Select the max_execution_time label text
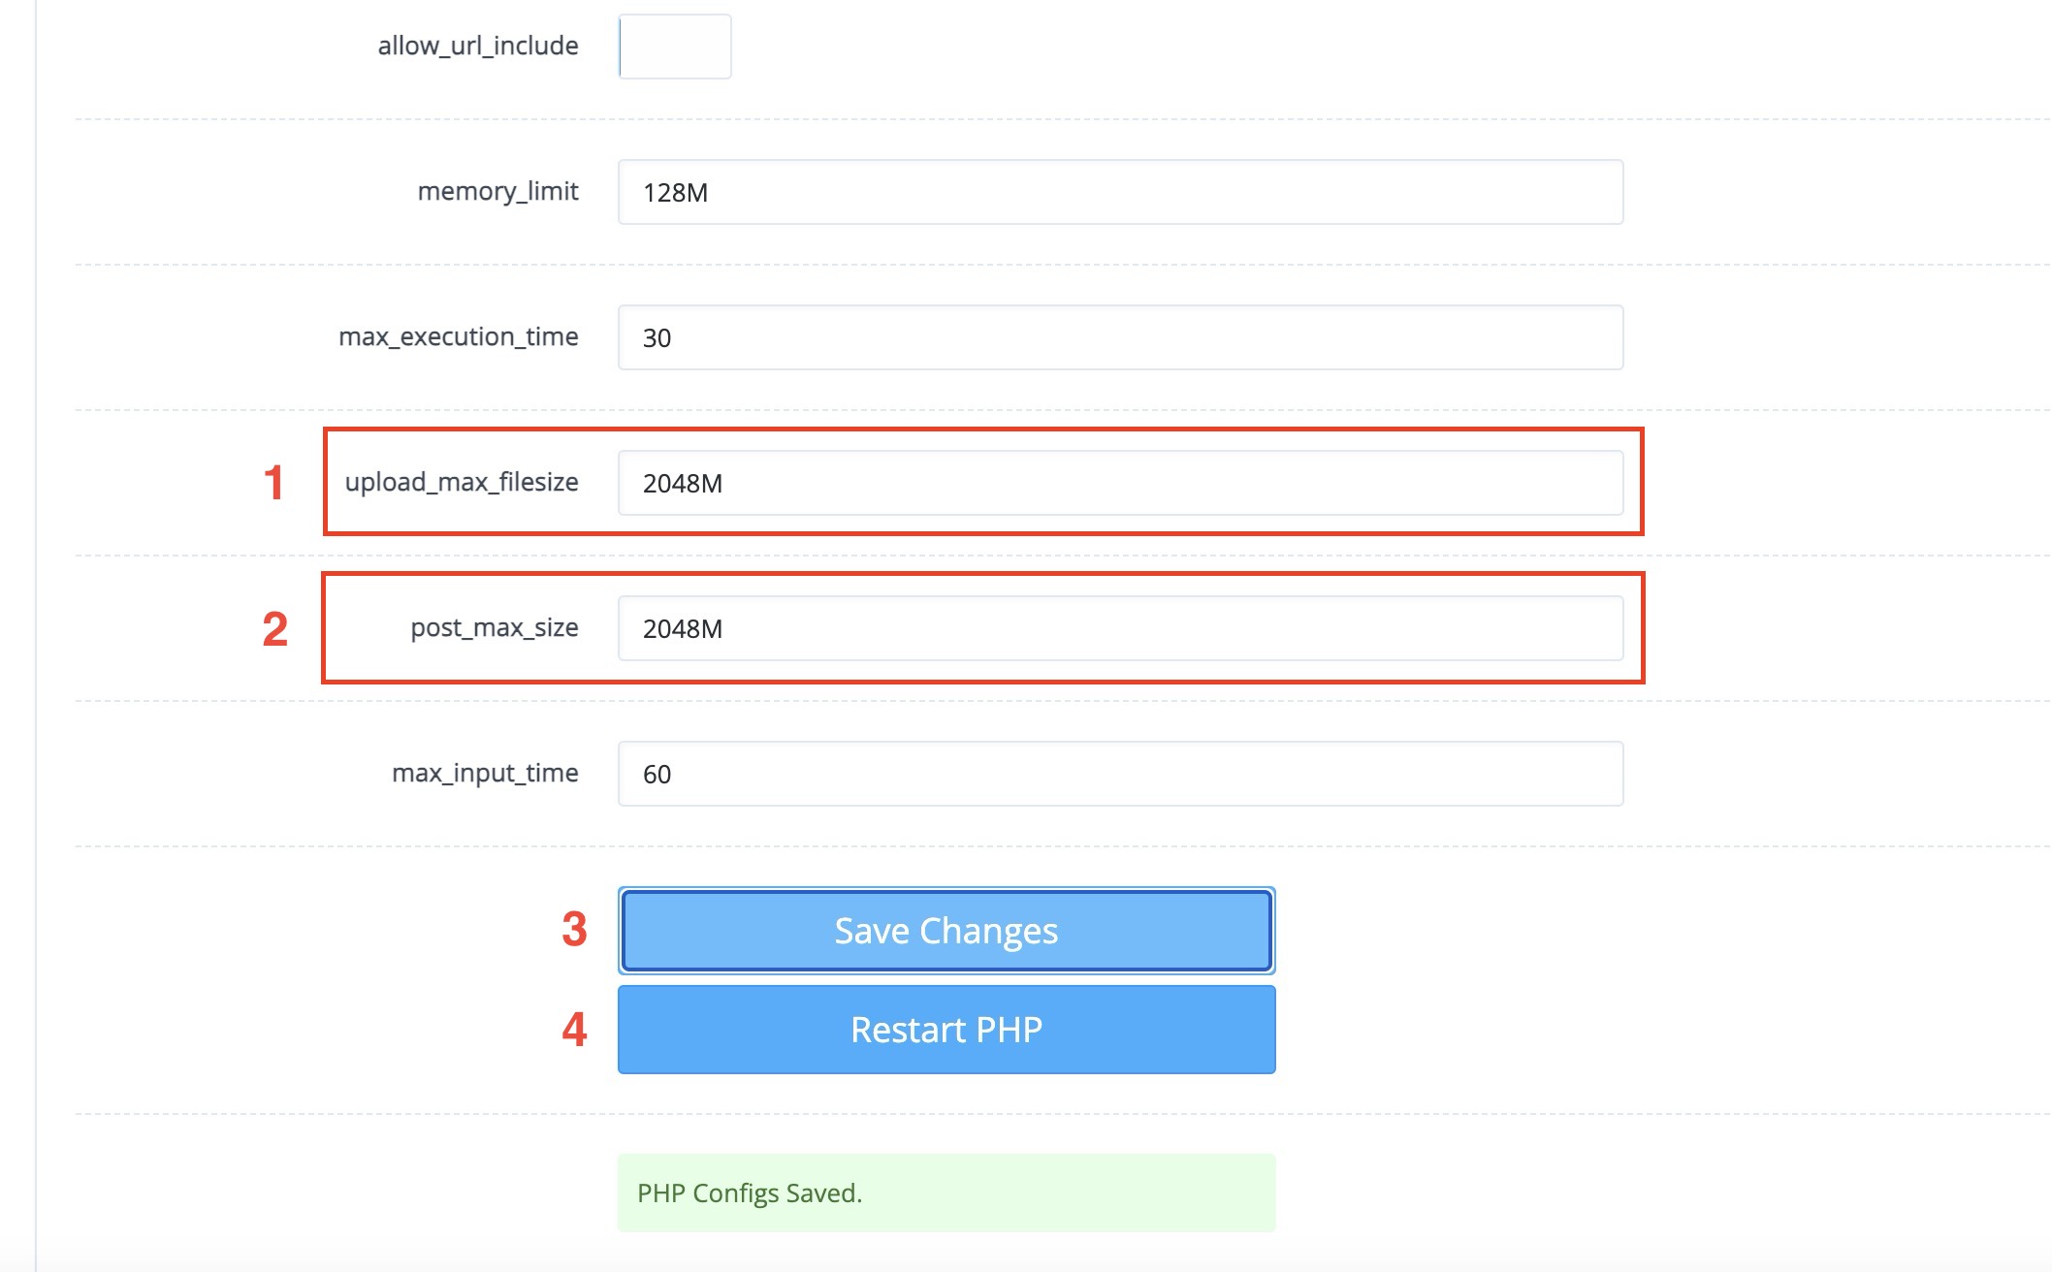This screenshot has width=2052, height=1272. pyautogui.click(x=459, y=336)
